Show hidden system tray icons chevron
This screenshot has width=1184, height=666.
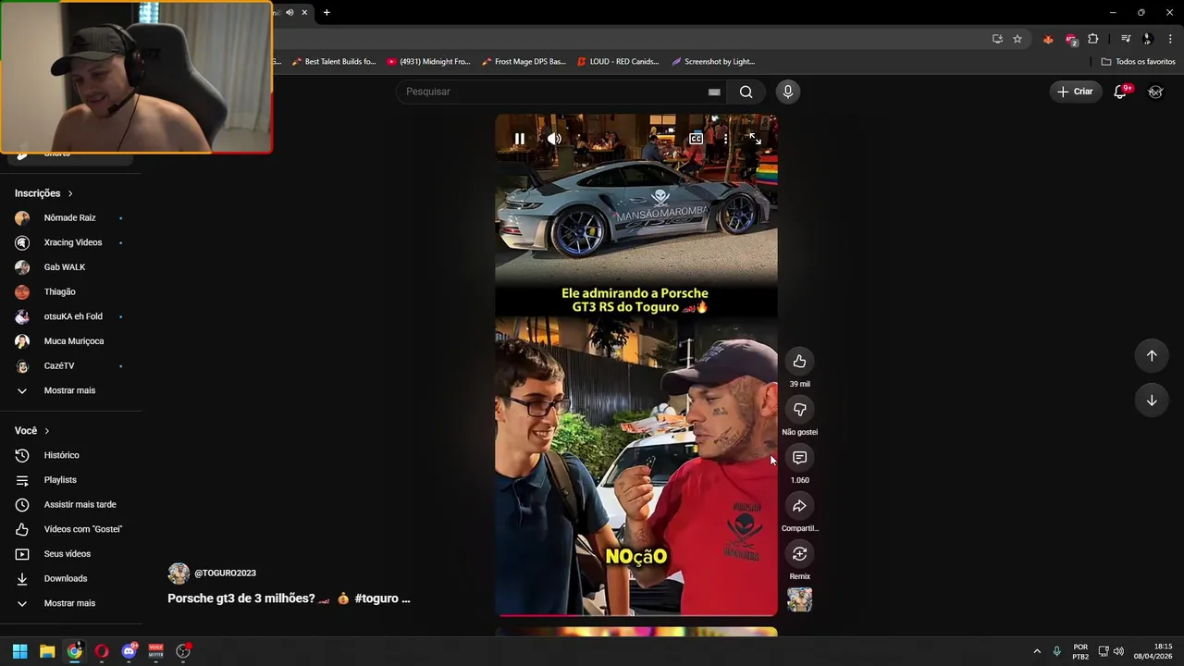pos(1037,651)
